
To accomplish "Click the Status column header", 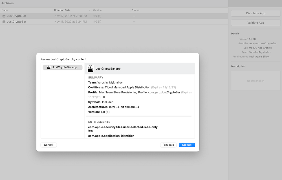I will pos(135,10).
